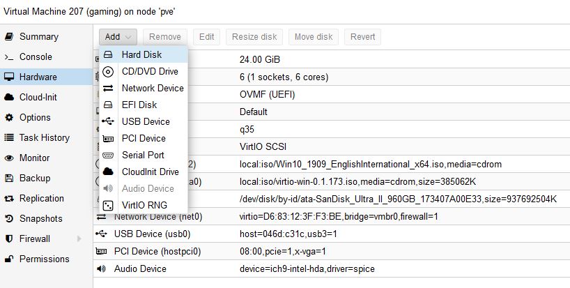This screenshot has height=288, width=570.
Task: Select EFI Disk from the Add menu
Action: click(139, 105)
